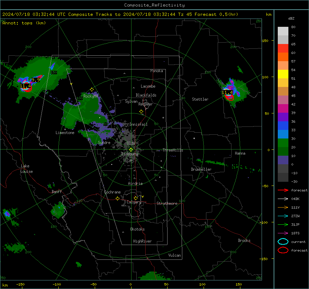309x289 pixels.
Task: Click the HighRiver town label
Action: [142, 241]
